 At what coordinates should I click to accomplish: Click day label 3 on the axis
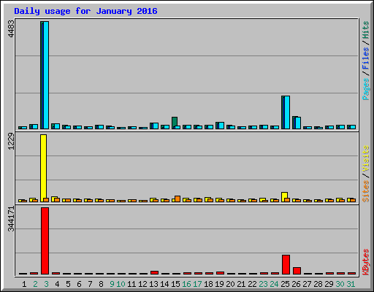tap(46, 284)
